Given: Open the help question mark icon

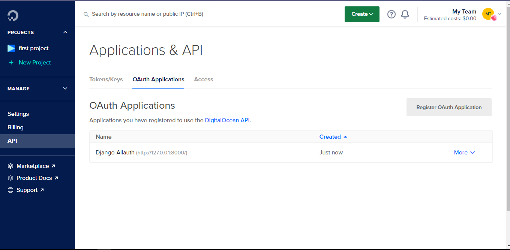Looking at the screenshot, I should pos(391,14).
